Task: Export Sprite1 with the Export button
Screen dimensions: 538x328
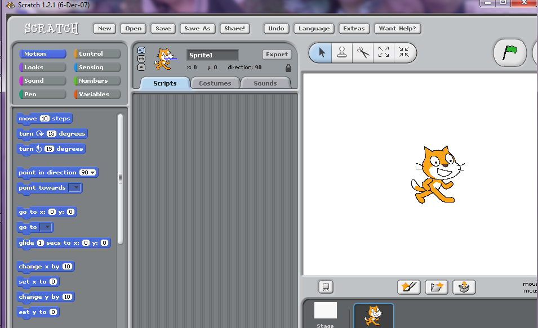Action: 277,54
